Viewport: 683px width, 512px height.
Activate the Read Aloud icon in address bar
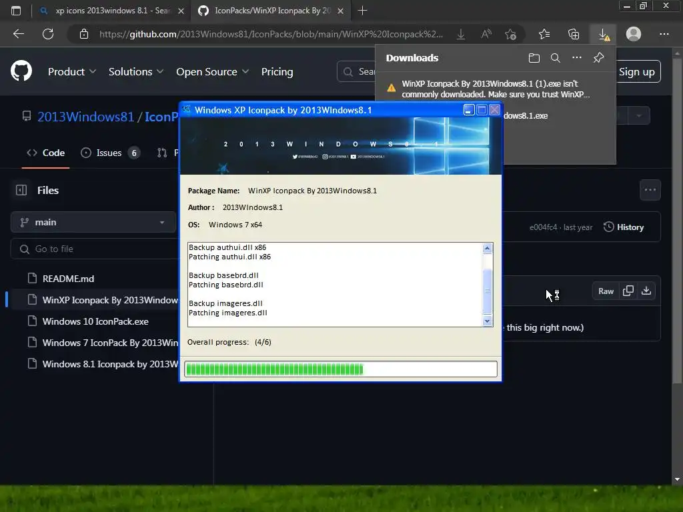point(486,34)
